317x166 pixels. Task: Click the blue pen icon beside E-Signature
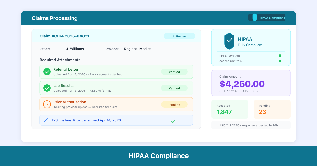pyautogui.click(x=46, y=120)
